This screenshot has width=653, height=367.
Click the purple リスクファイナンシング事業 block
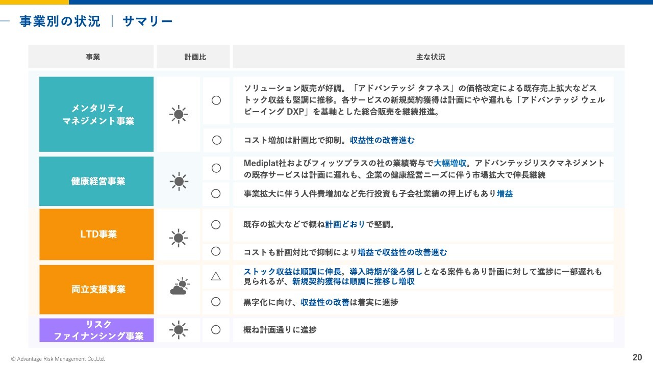click(96, 330)
